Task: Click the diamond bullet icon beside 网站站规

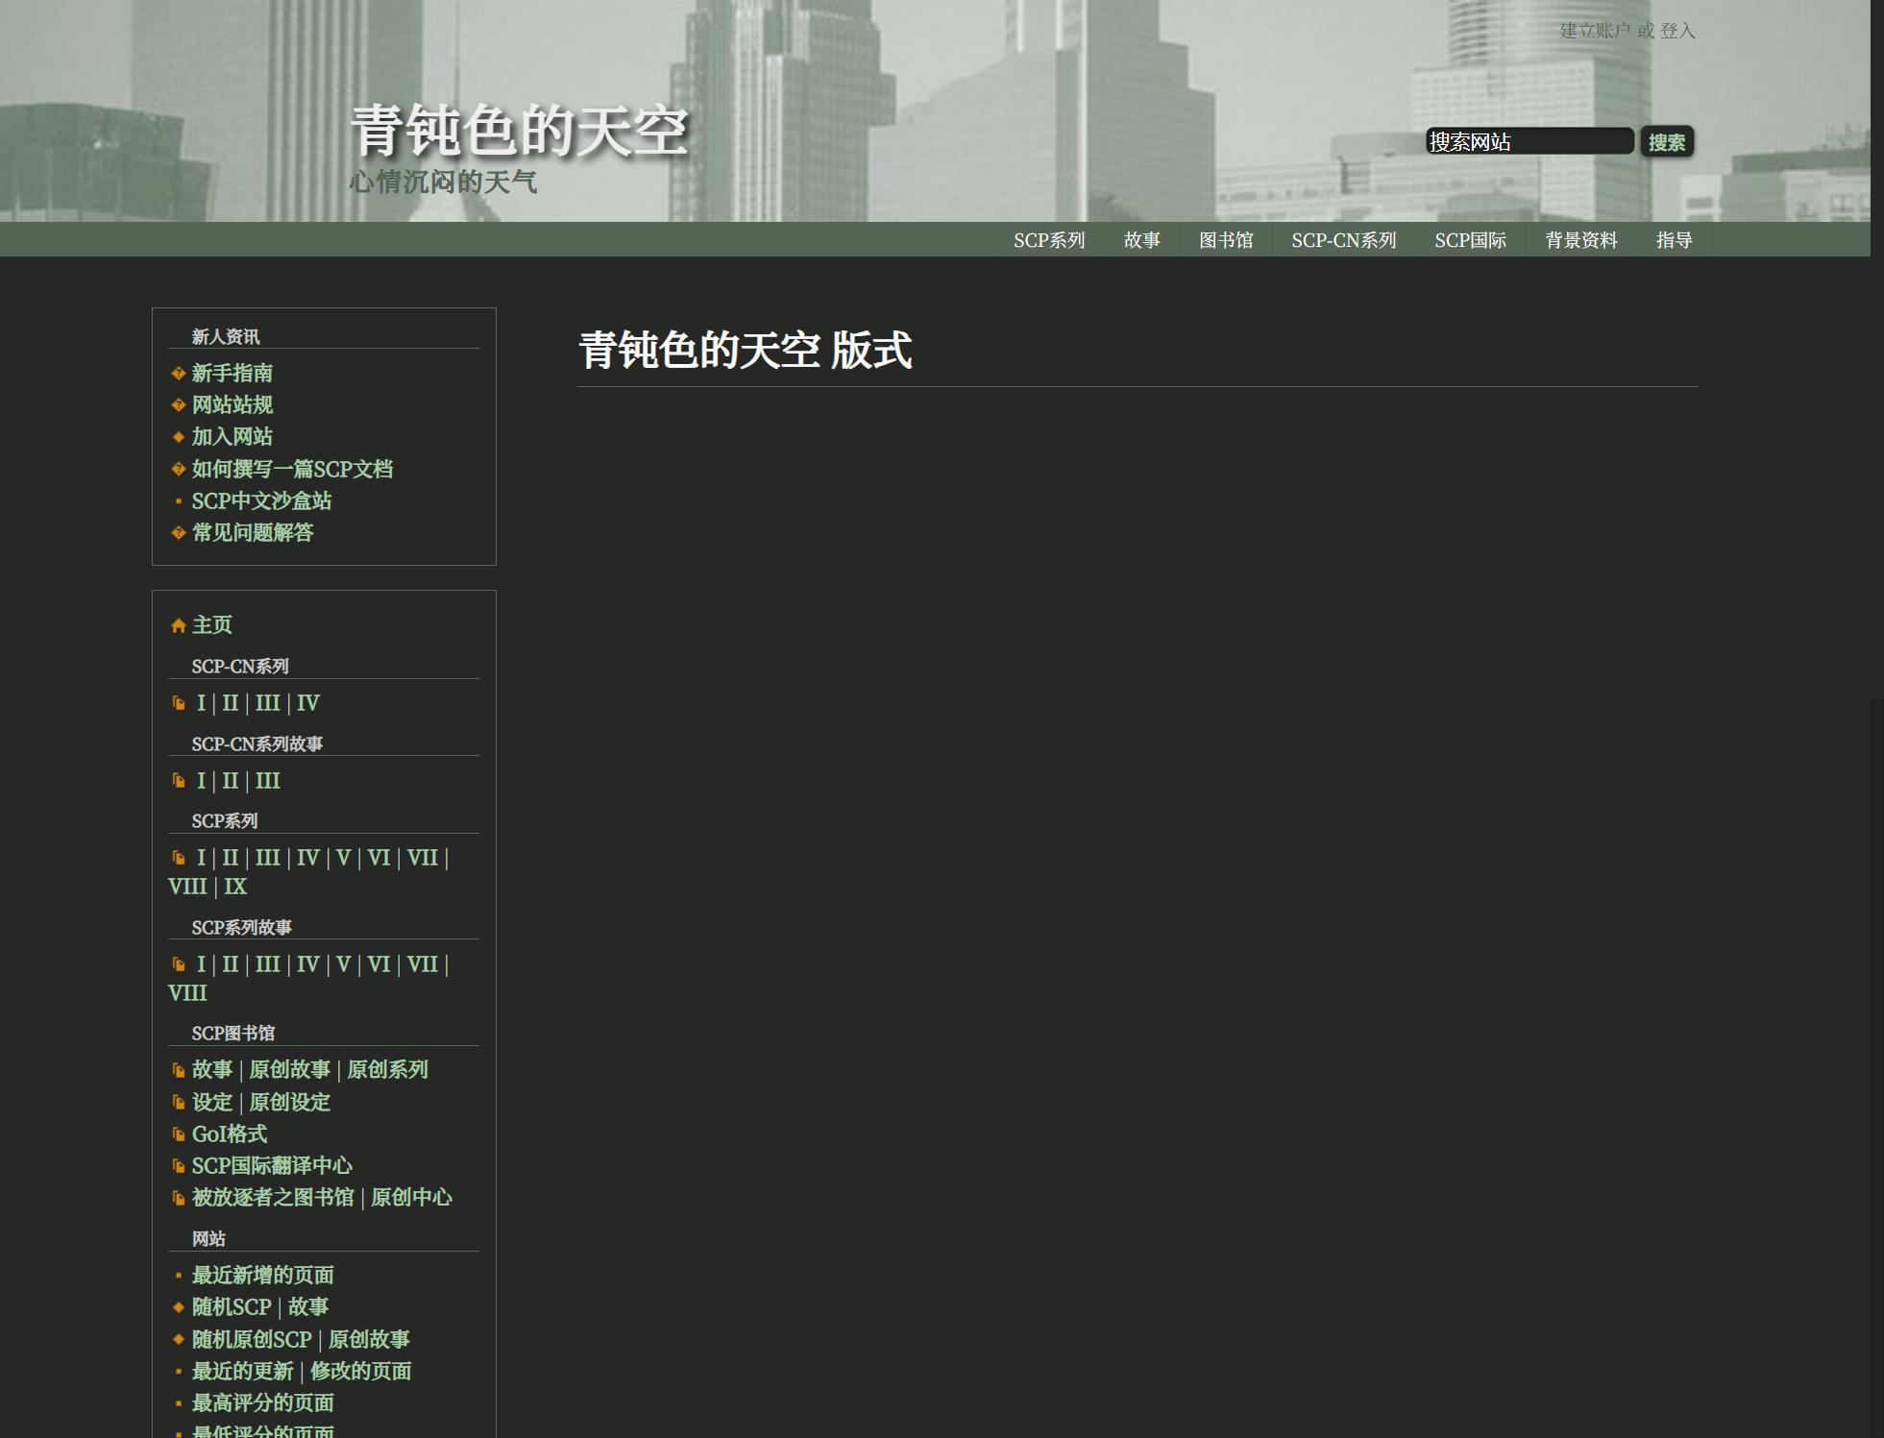Action: pos(178,405)
